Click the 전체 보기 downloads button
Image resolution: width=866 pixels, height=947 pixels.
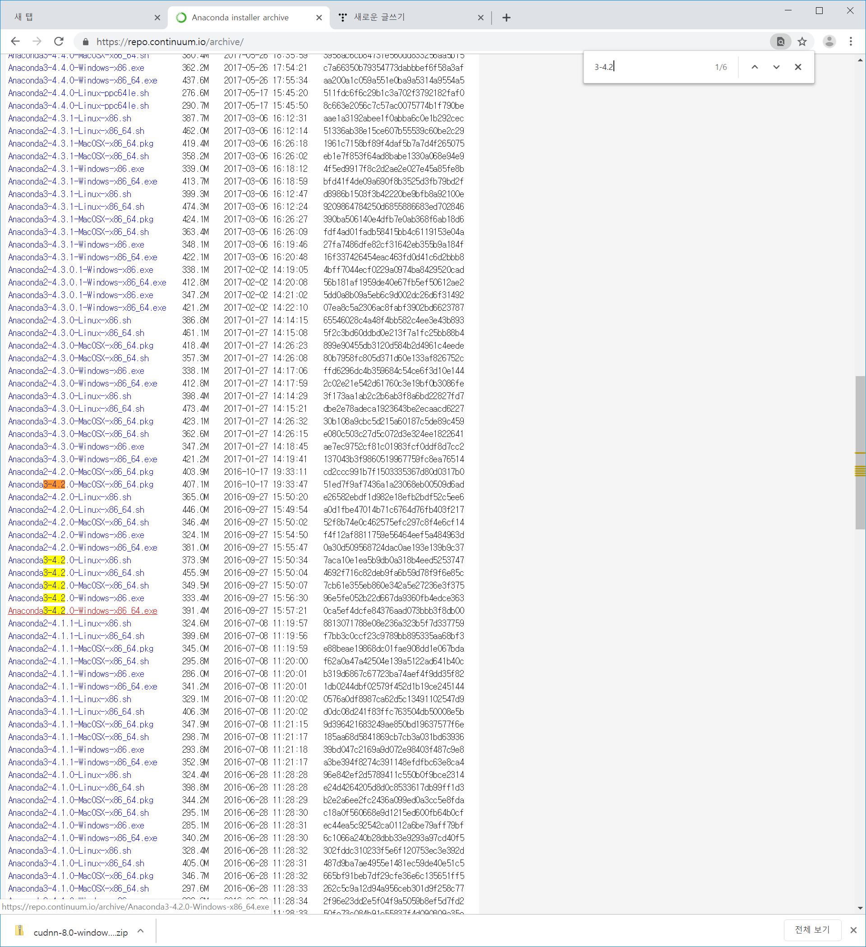(812, 929)
